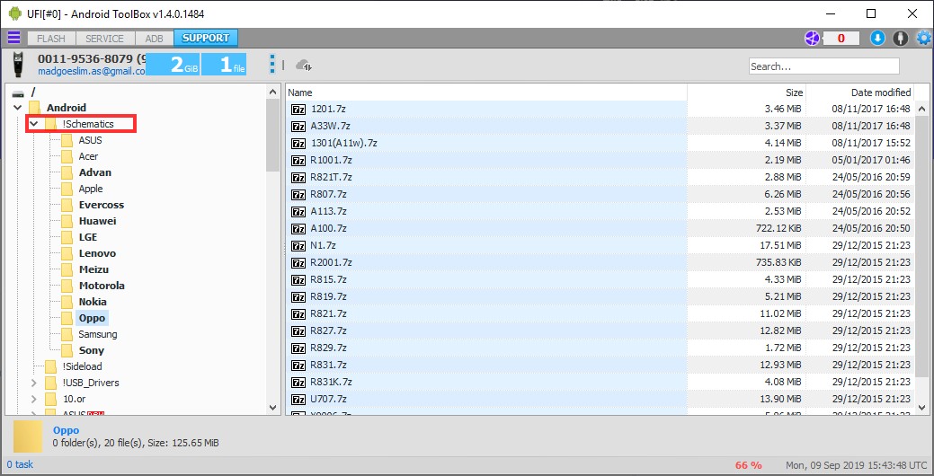
Task: Open the Lenovo folder
Action: point(97,253)
